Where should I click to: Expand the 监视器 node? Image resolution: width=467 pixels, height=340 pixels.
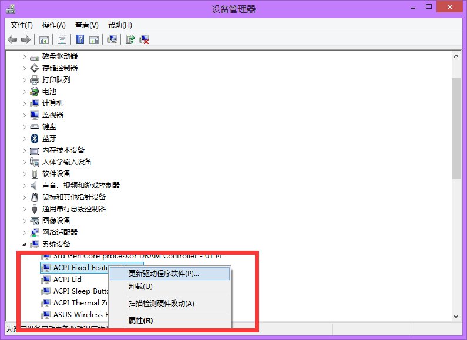(24, 115)
